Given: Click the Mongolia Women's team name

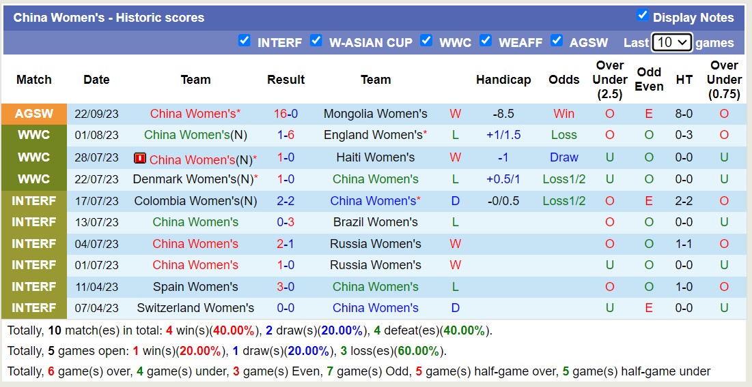Looking at the screenshot, I should coord(375,114).
